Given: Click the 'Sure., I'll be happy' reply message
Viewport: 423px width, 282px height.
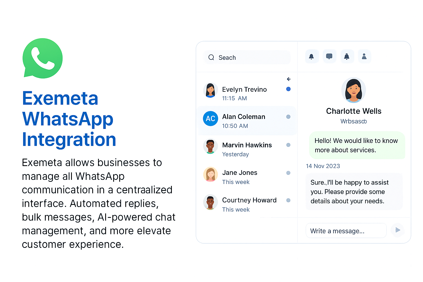Looking at the screenshot, I should click(x=354, y=191).
